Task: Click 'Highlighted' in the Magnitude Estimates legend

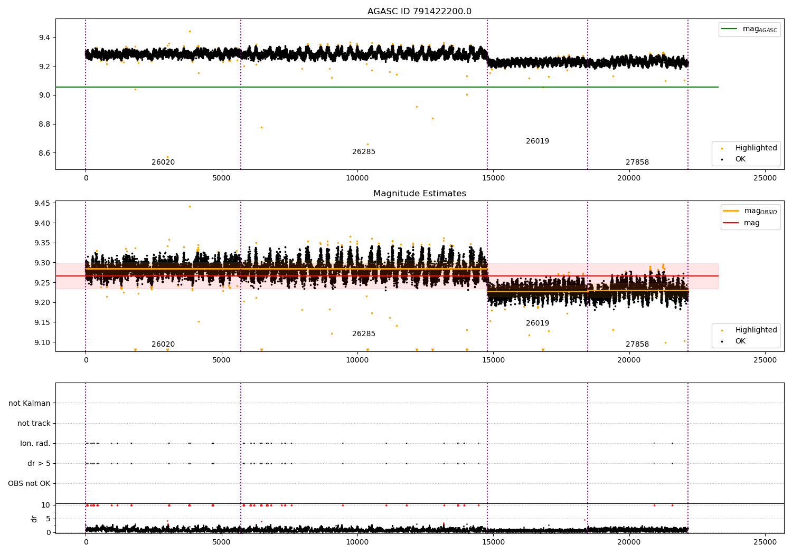Action: coord(756,330)
